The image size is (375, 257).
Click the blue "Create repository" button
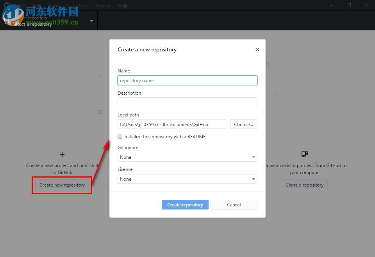pos(185,204)
